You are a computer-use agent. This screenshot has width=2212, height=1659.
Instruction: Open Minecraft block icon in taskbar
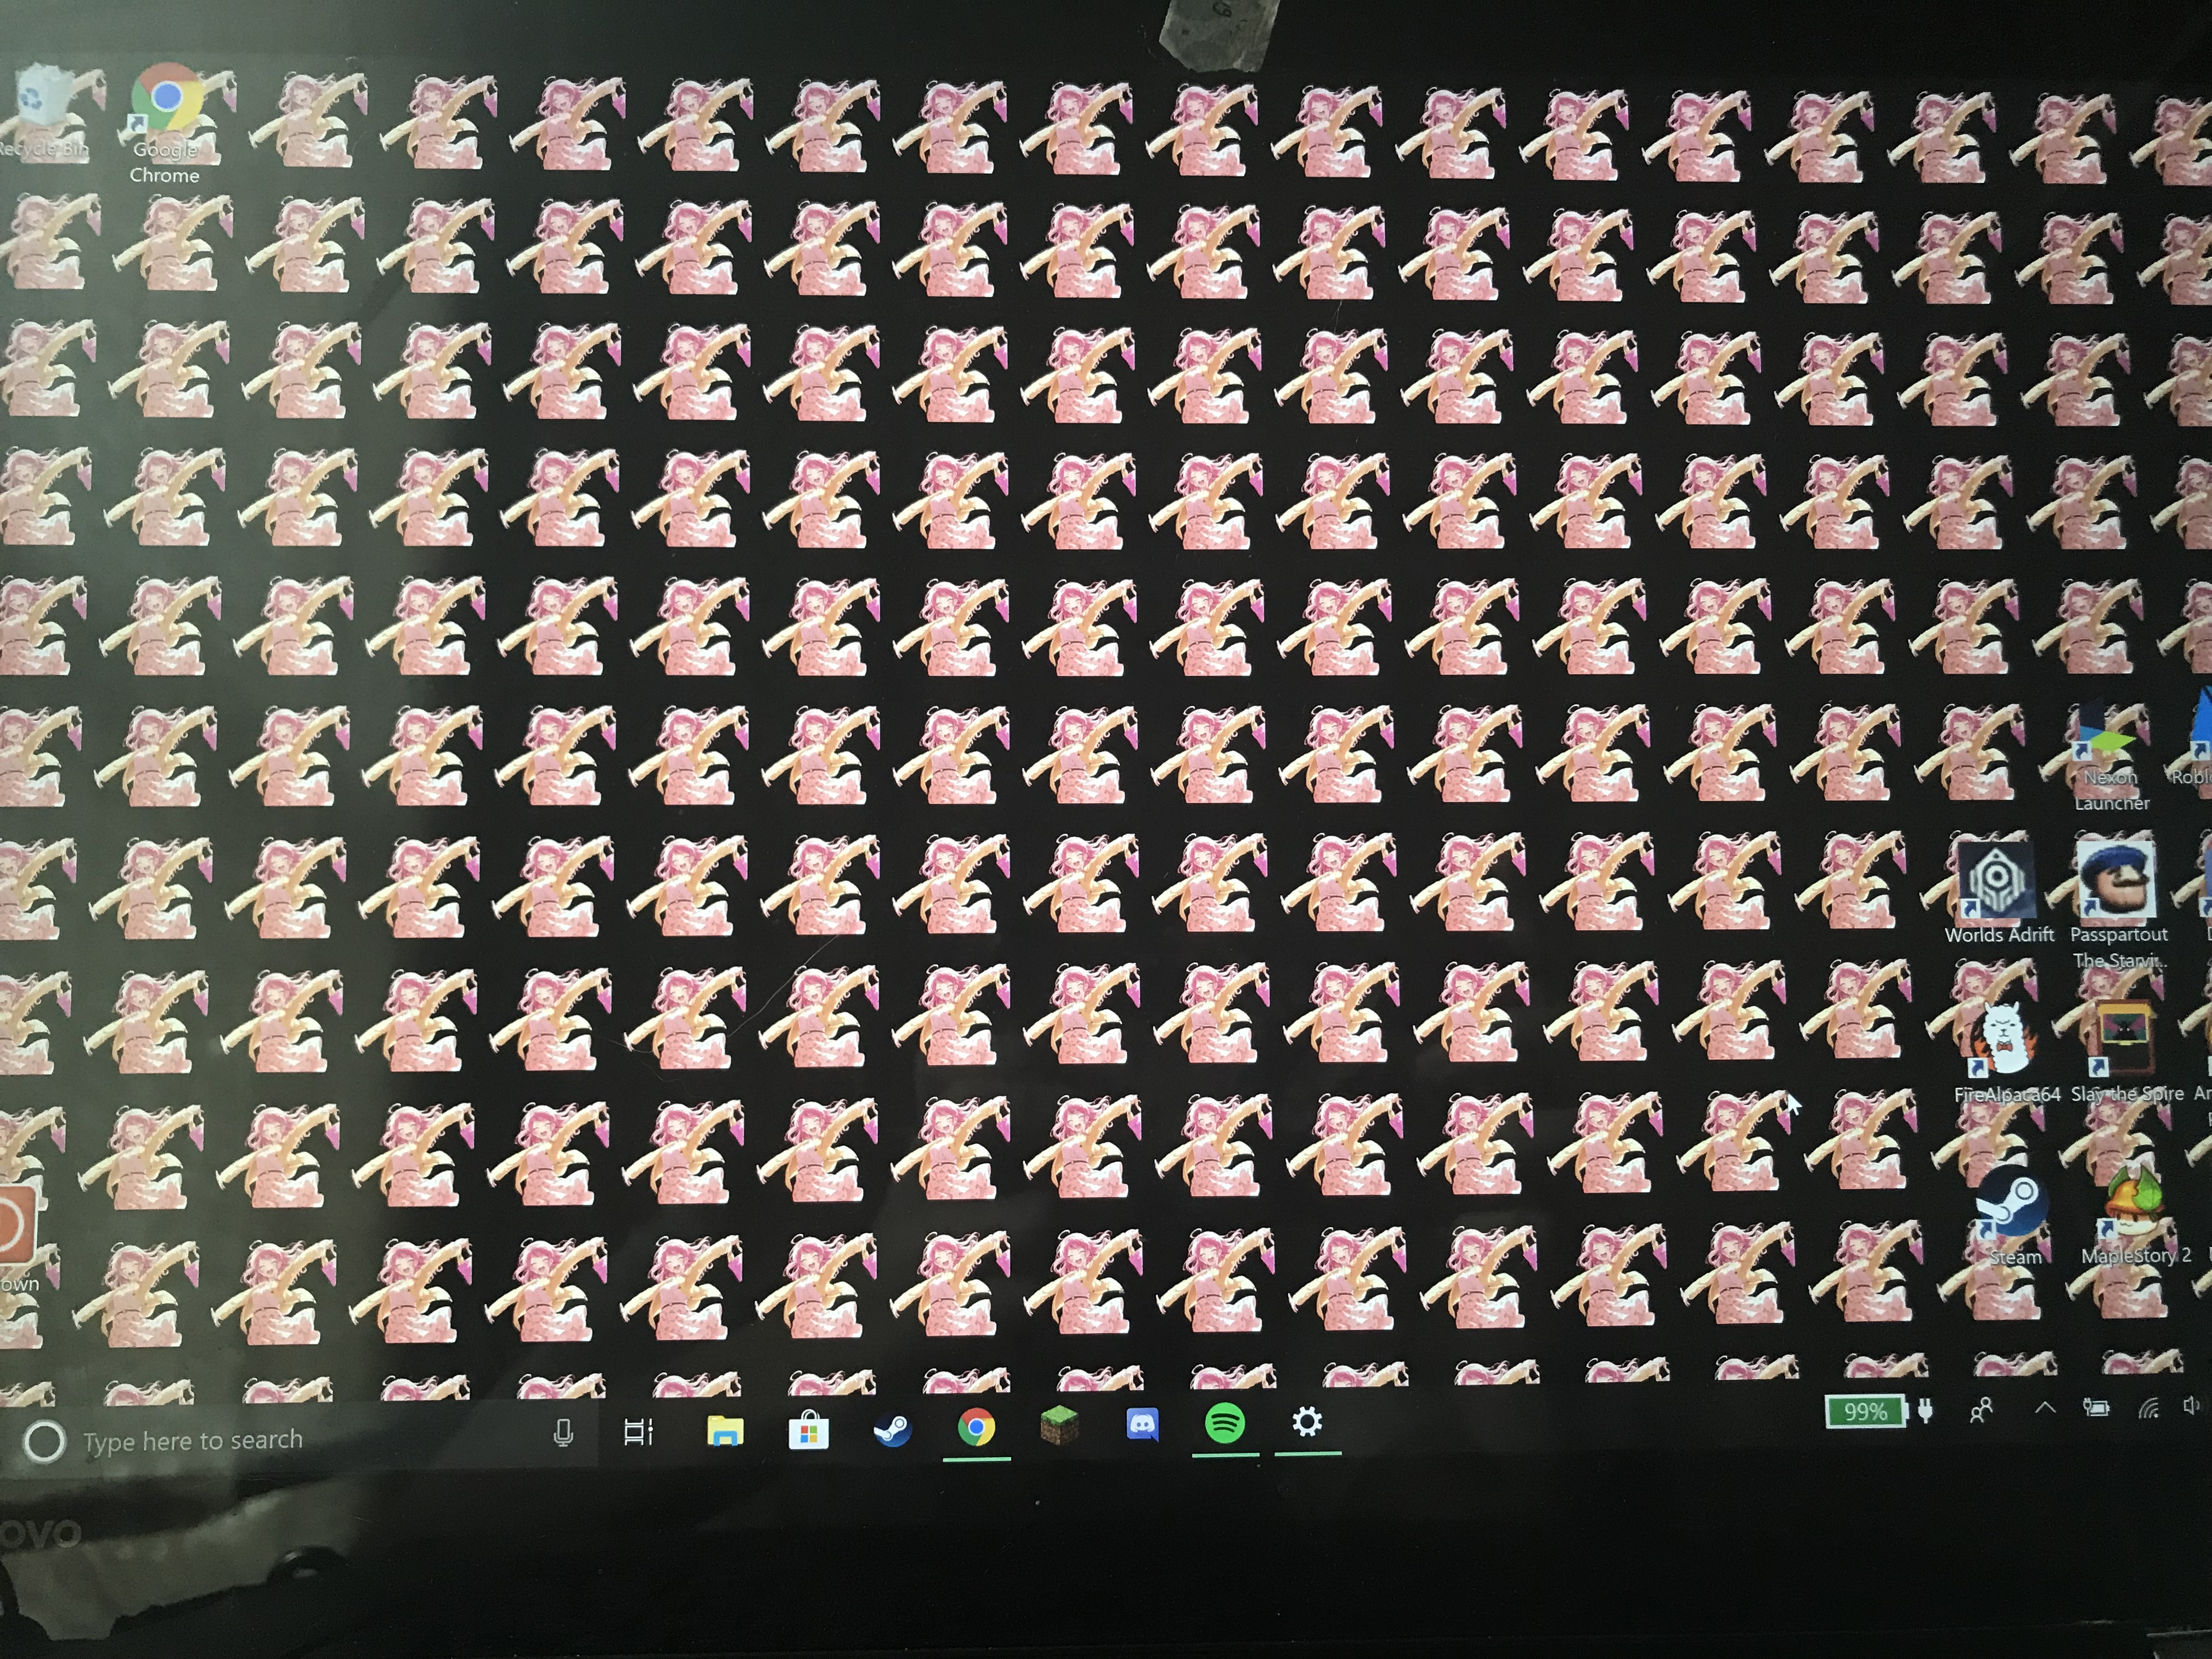pyautogui.click(x=1059, y=1425)
